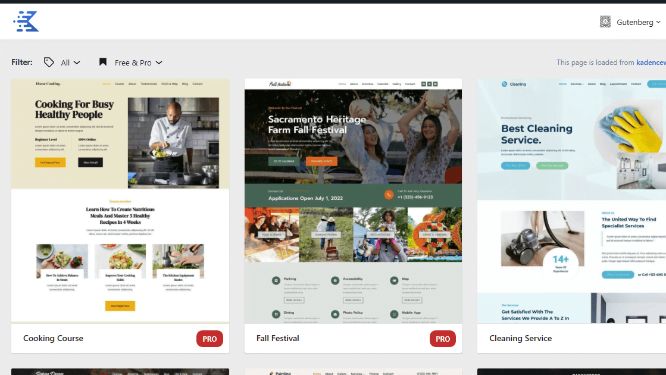Click the bookmark filter icon

coord(103,62)
